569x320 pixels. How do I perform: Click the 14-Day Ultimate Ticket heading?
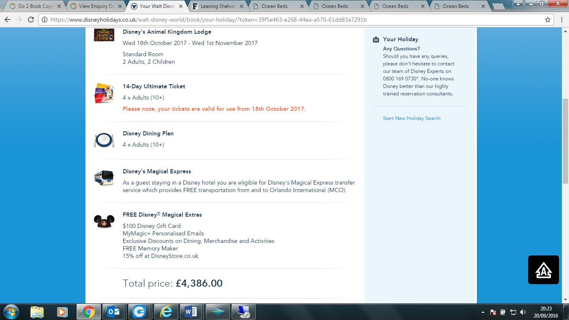pos(154,86)
